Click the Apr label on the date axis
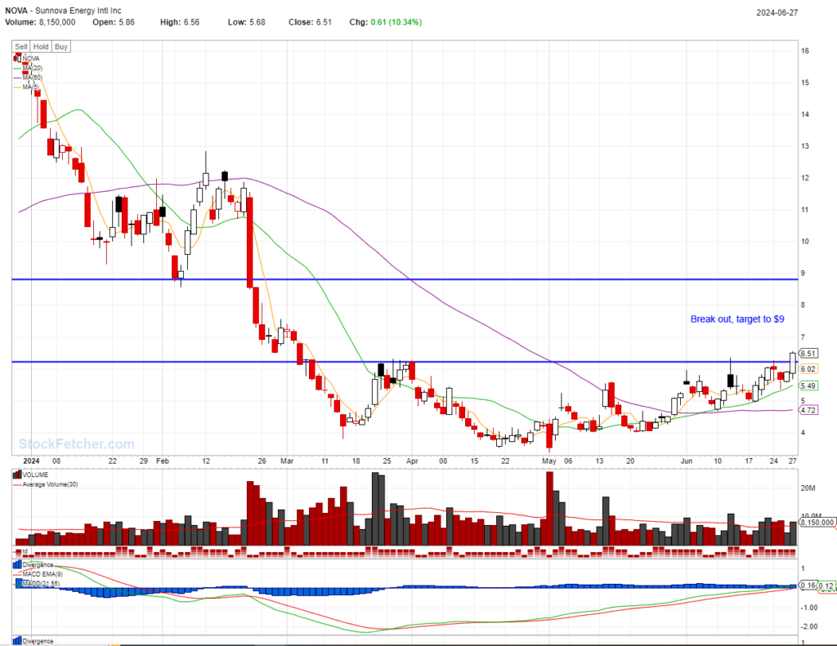 click(x=412, y=461)
